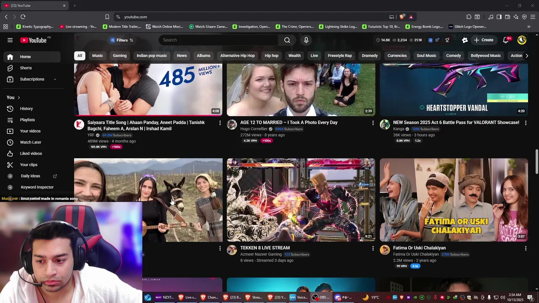This screenshot has height=303, width=539.
Task: Open the Voicemod taskbar item
Action: (299, 297)
